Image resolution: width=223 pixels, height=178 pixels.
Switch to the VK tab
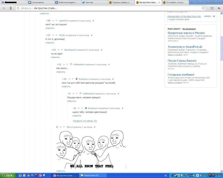[13, 3]
